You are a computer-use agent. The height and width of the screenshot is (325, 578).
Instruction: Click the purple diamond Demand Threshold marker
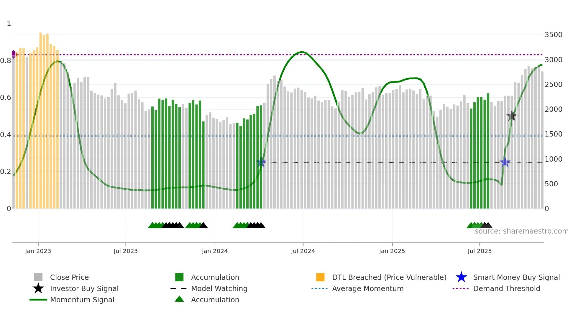click(14, 55)
